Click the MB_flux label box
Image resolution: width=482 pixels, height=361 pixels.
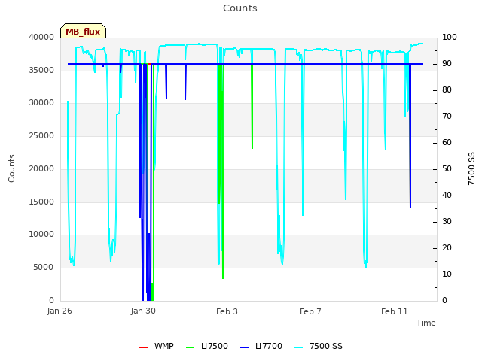click(x=83, y=31)
